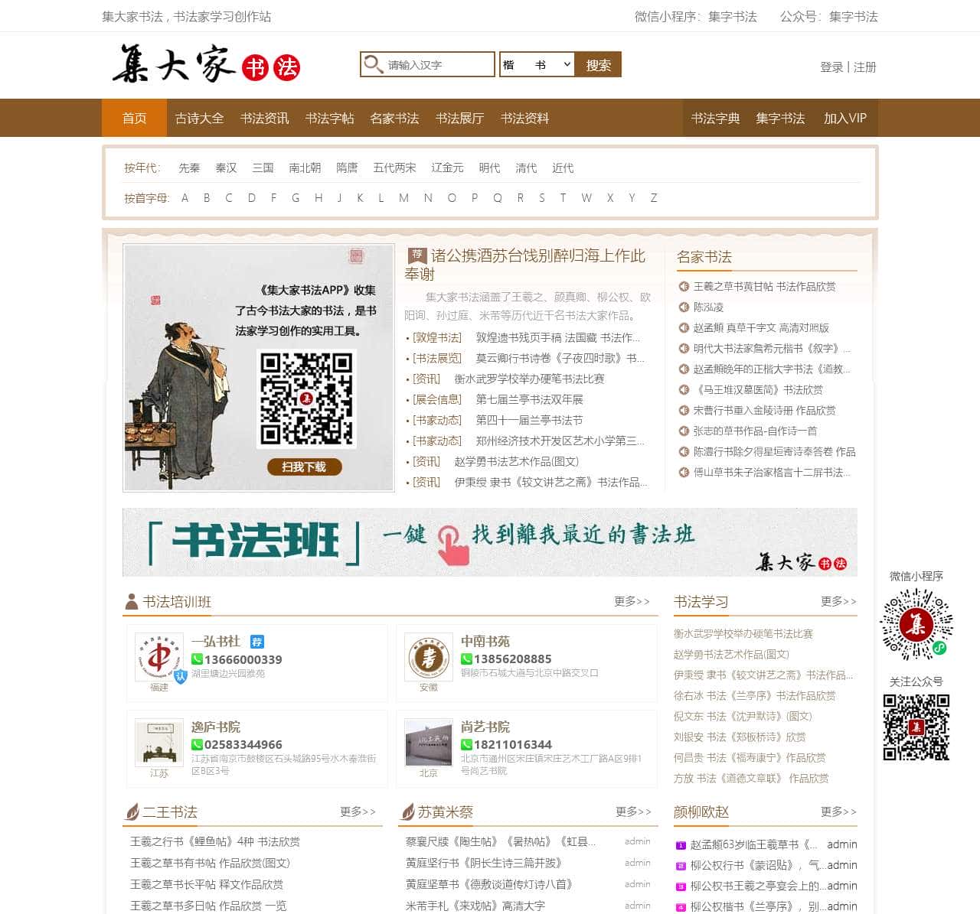Click the 搜索 search button
This screenshot has height=914, width=980.
click(x=598, y=64)
